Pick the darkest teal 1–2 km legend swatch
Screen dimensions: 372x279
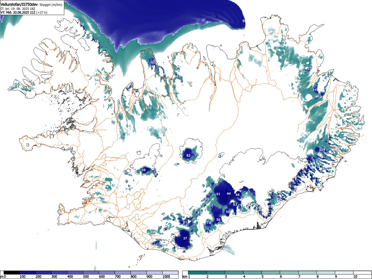point(197,273)
